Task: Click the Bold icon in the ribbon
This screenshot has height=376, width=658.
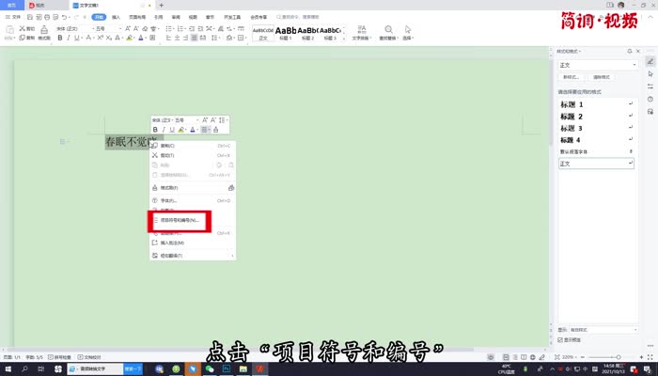Action: [59, 39]
